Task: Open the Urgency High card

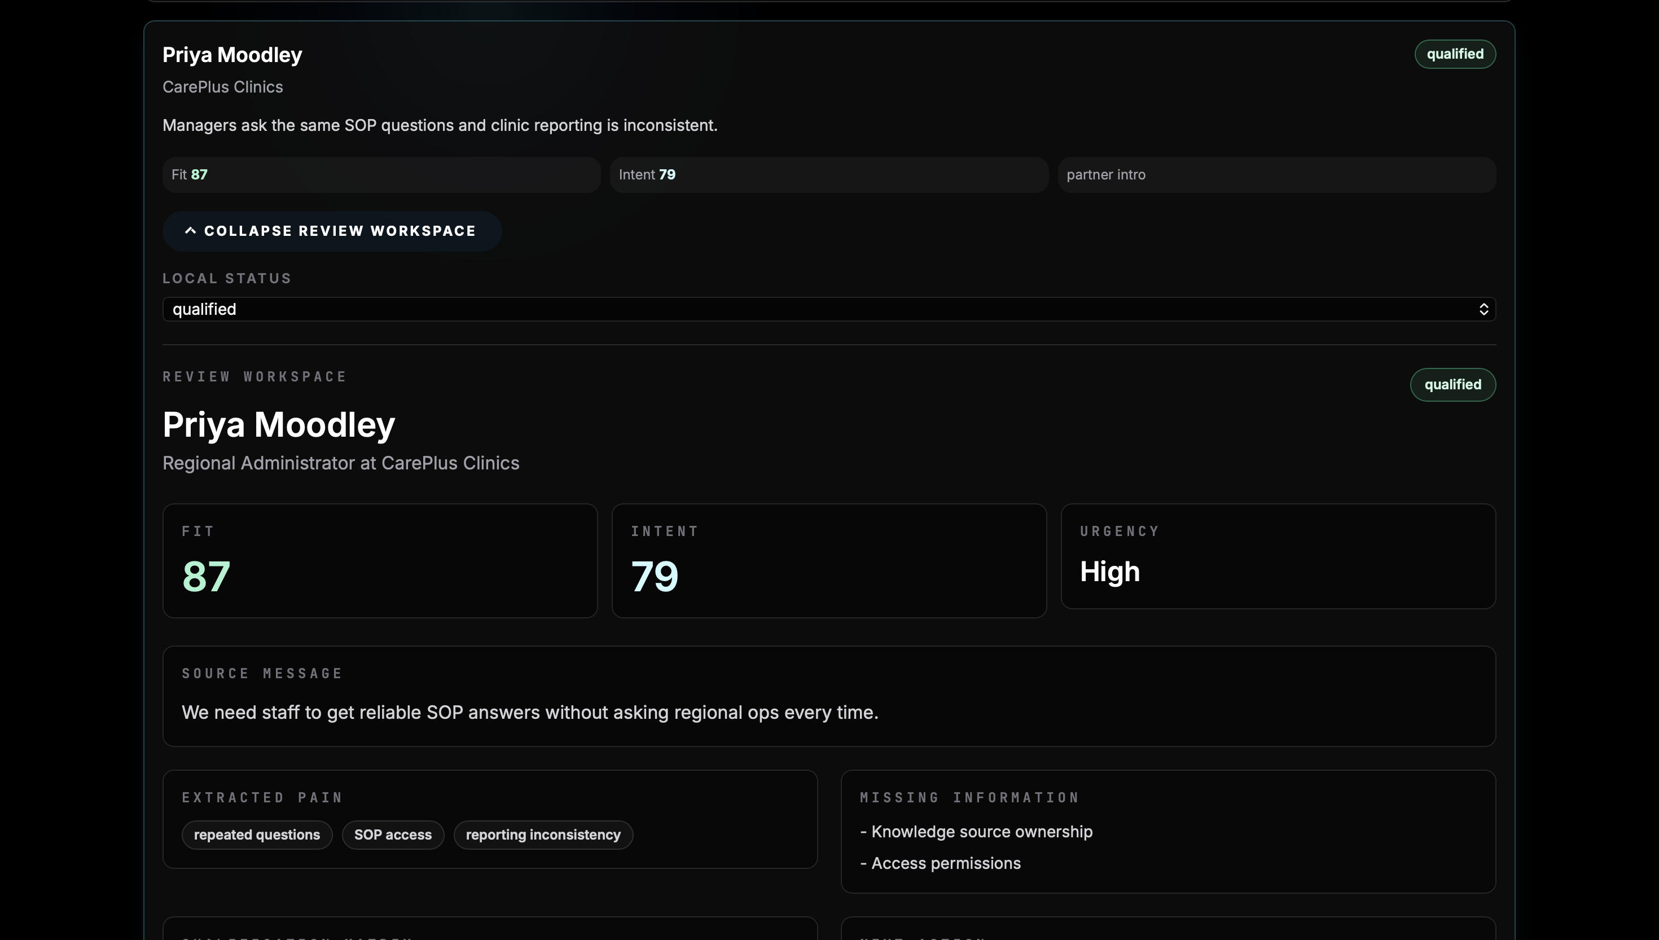Action: point(1278,556)
